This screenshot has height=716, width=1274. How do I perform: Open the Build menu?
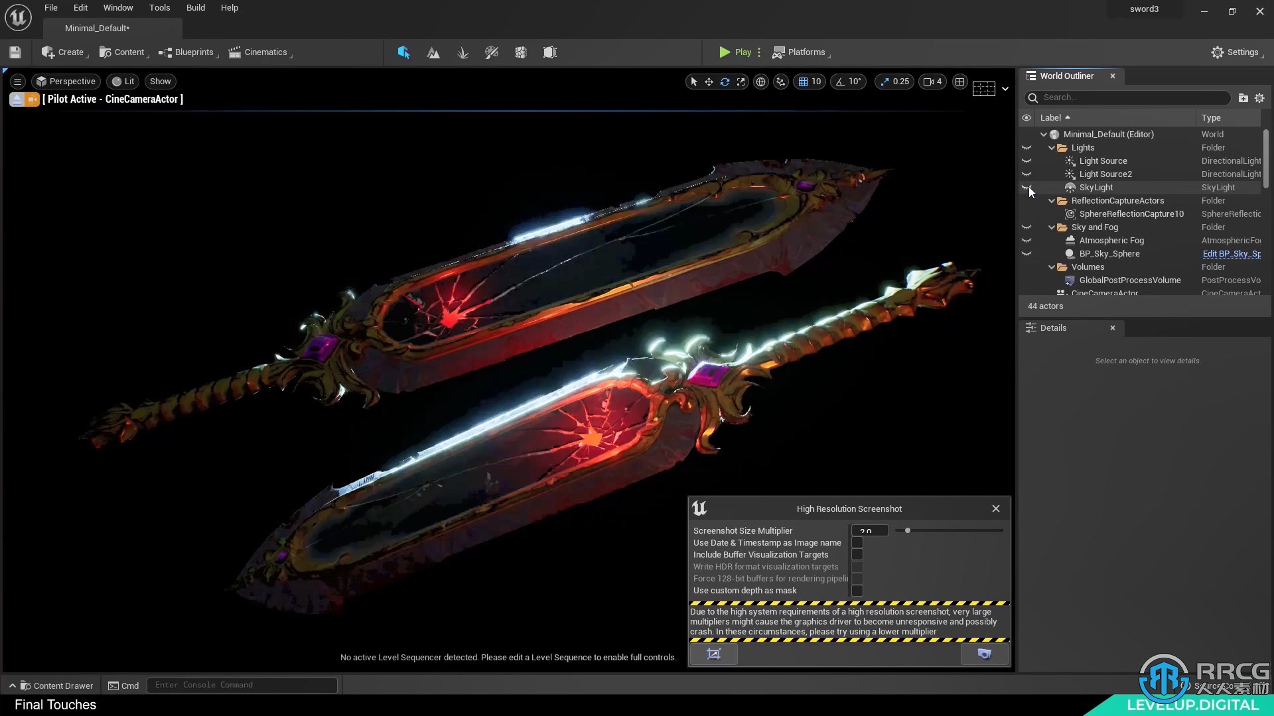click(x=194, y=7)
